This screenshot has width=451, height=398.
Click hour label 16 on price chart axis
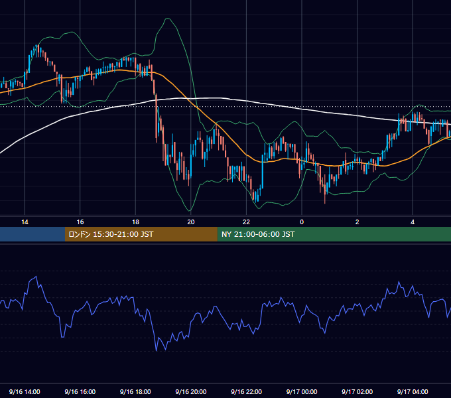pyautogui.click(x=80, y=222)
